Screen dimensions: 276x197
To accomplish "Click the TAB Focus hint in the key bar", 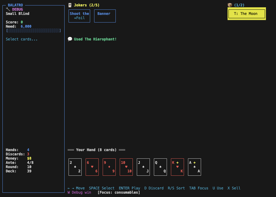I will point(199,188).
